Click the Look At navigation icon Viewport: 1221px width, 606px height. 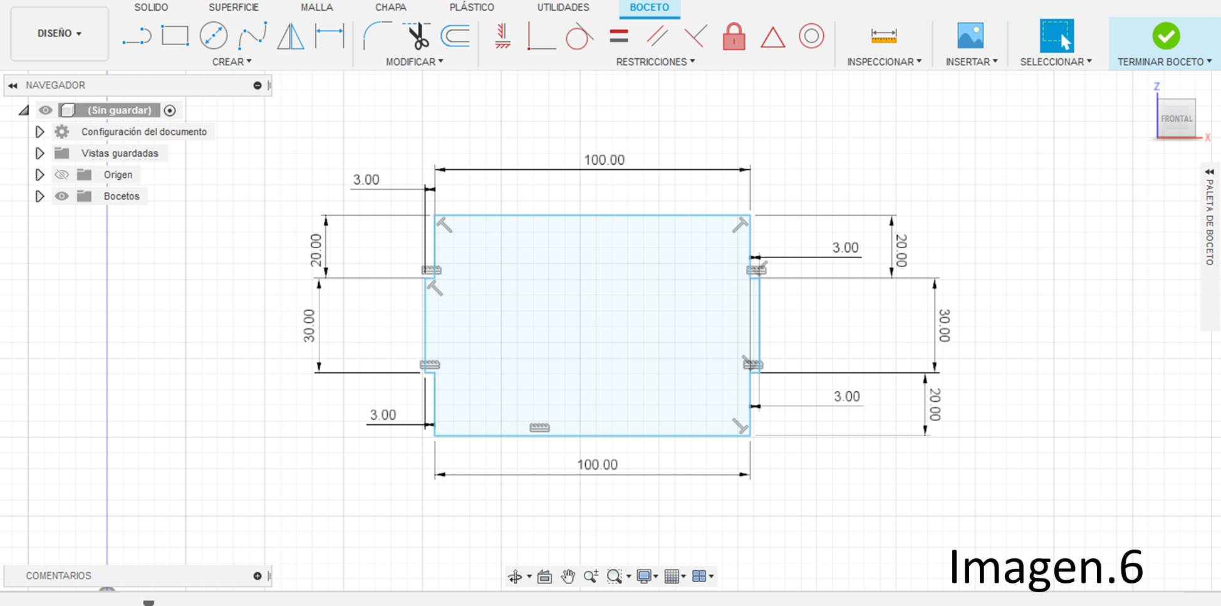544,577
